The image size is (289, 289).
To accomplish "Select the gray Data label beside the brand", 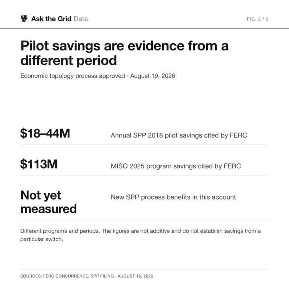I will pyautogui.click(x=81, y=19).
